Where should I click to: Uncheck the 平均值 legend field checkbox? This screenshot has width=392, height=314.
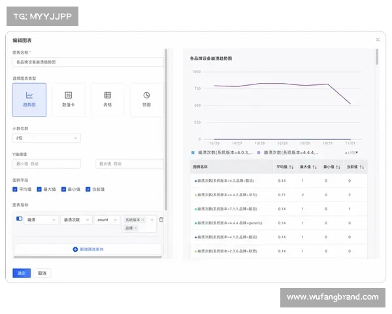click(x=16, y=189)
